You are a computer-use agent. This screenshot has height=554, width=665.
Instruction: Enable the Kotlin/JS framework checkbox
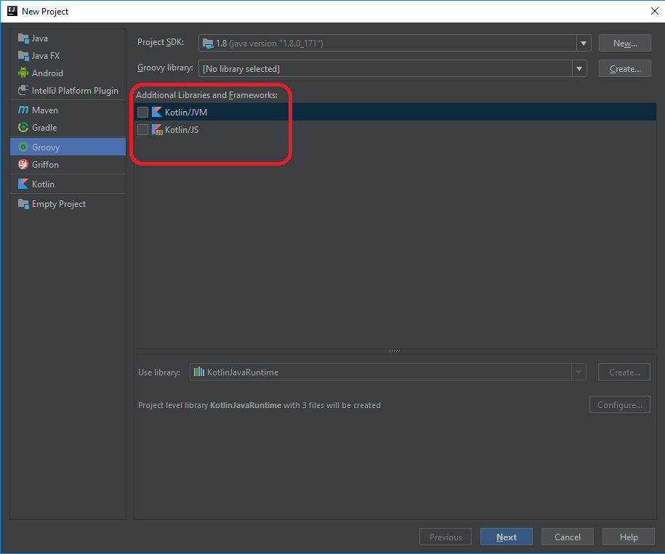143,129
